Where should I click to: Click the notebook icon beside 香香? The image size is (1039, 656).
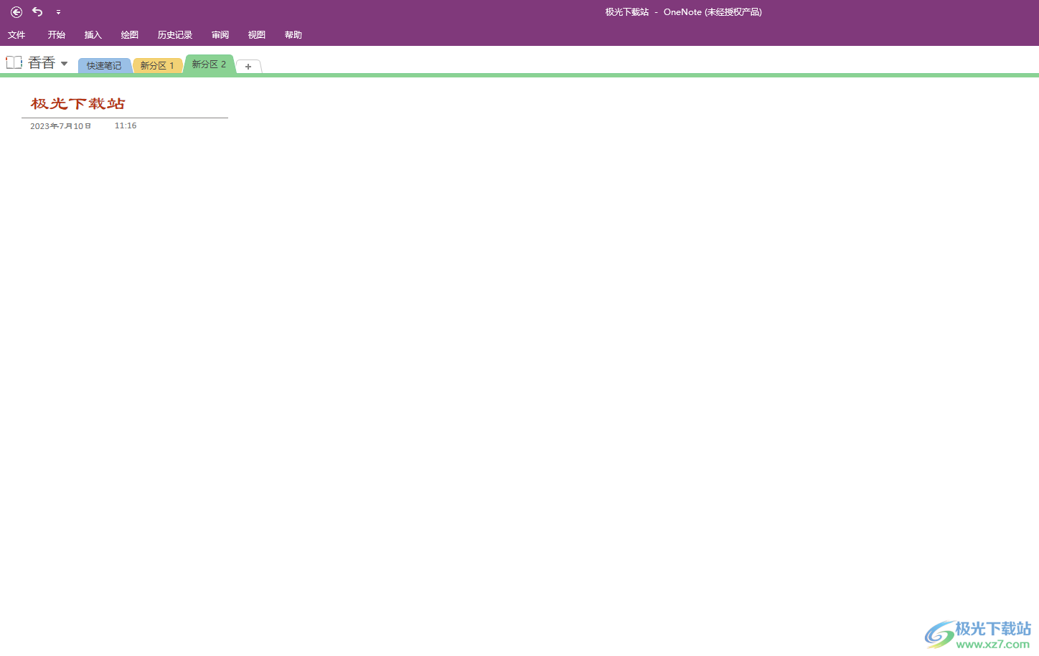click(14, 62)
